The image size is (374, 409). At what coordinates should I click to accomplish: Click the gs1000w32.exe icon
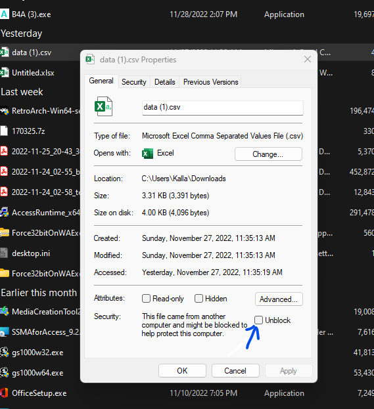click(x=4, y=352)
